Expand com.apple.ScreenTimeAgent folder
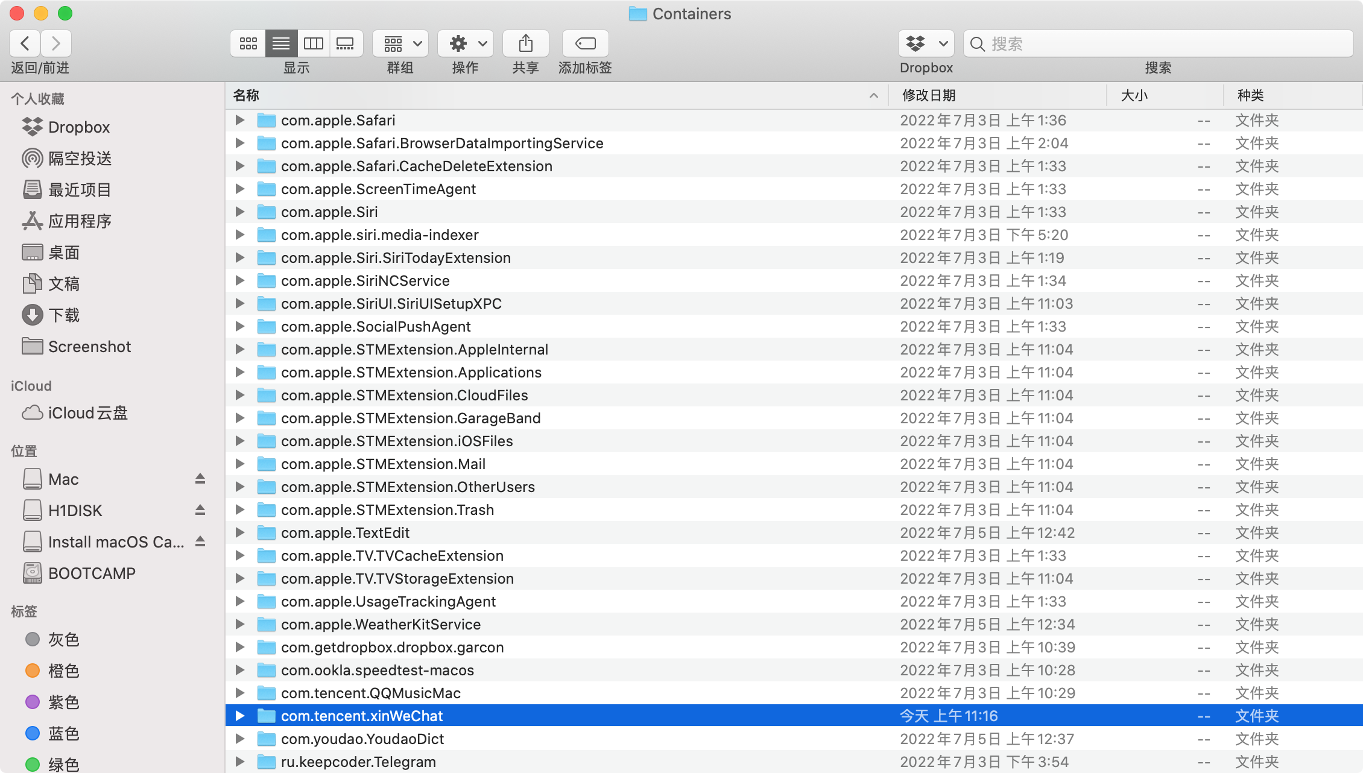Viewport: 1363px width, 773px height. tap(239, 189)
